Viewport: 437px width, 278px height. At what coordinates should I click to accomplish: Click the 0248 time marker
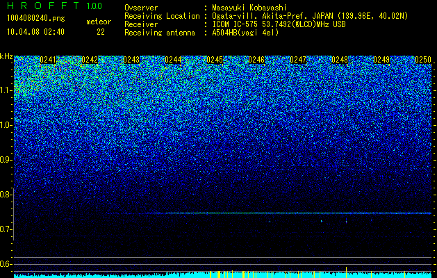pos(340,60)
